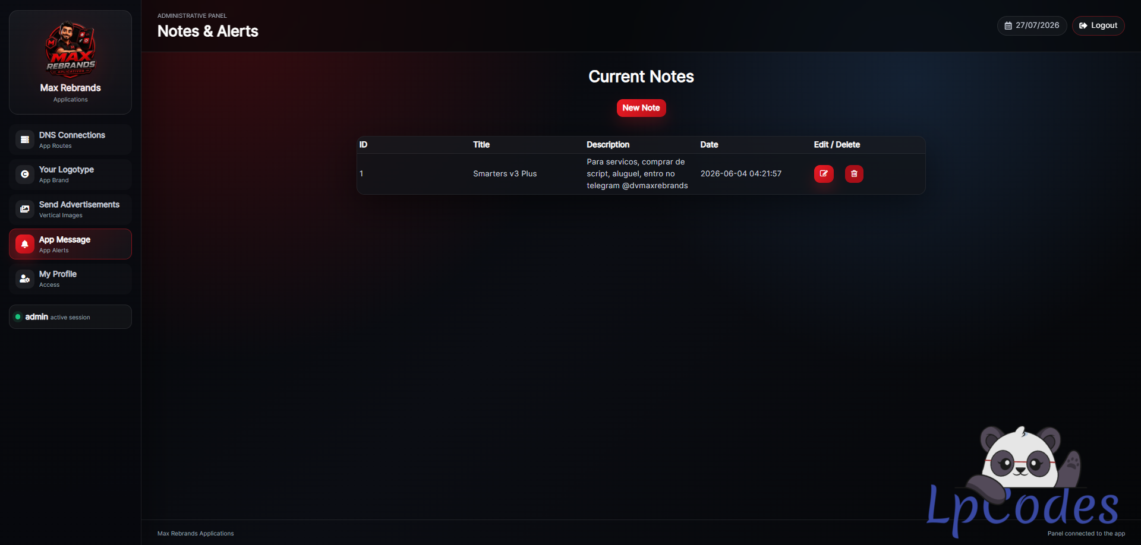The height and width of the screenshot is (545, 1141).
Task: Go to Your Logotype page
Action: coord(70,175)
